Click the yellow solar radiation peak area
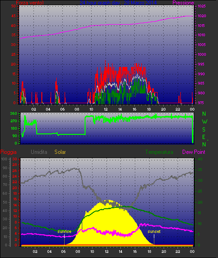This screenshot has width=218, height=258. pyautogui.click(x=107, y=222)
